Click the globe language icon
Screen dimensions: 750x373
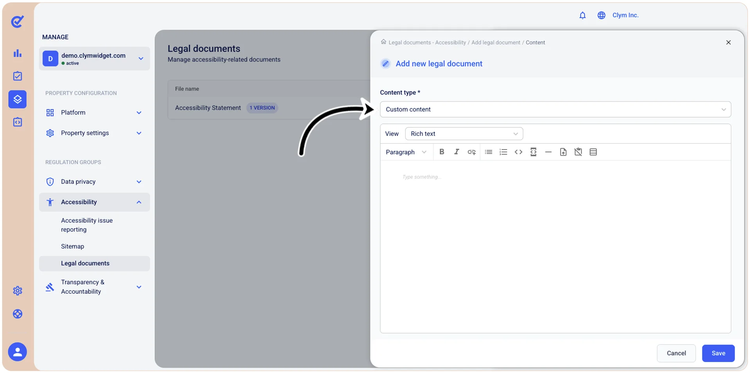click(x=601, y=15)
